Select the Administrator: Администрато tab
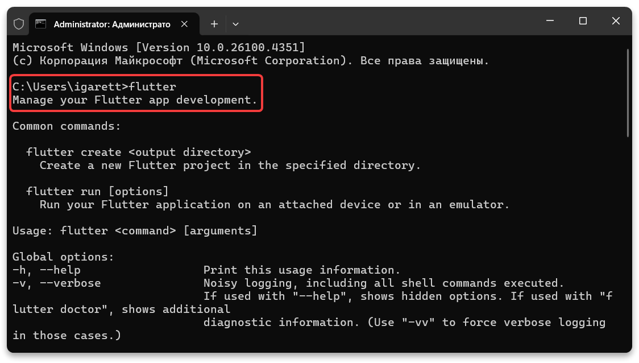The image size is (639, 363). tap(111, 24)
